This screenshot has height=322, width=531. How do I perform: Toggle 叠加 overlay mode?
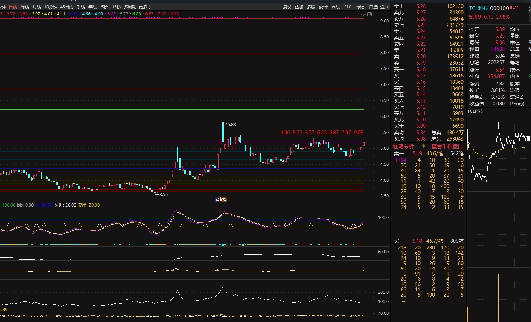(x=299, y=7)
